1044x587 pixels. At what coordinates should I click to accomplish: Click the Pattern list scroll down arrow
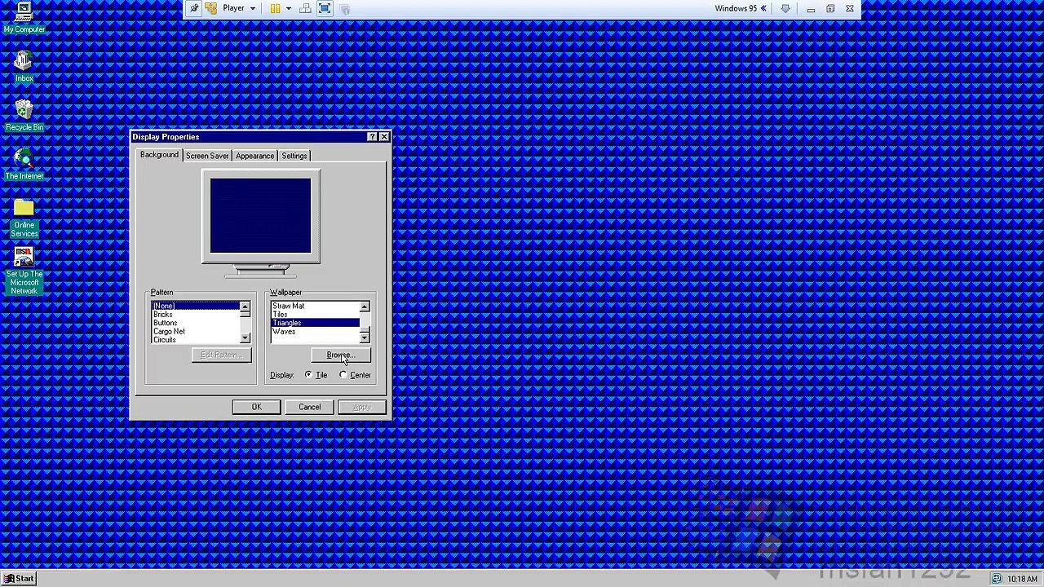point(245,338)
